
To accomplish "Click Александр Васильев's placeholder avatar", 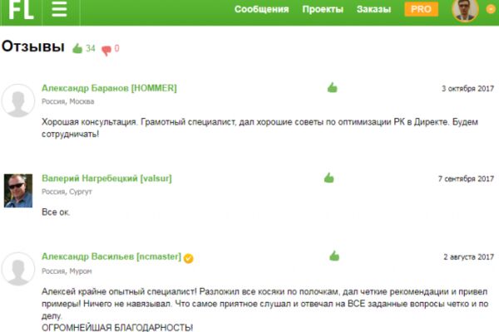I will point(17,269).
